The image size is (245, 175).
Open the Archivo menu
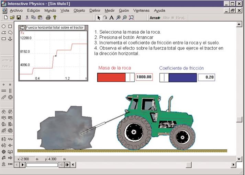tap(16, 11)
